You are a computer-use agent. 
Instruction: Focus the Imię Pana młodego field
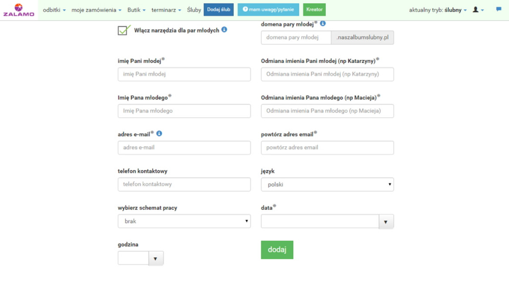tap(184, 111)
